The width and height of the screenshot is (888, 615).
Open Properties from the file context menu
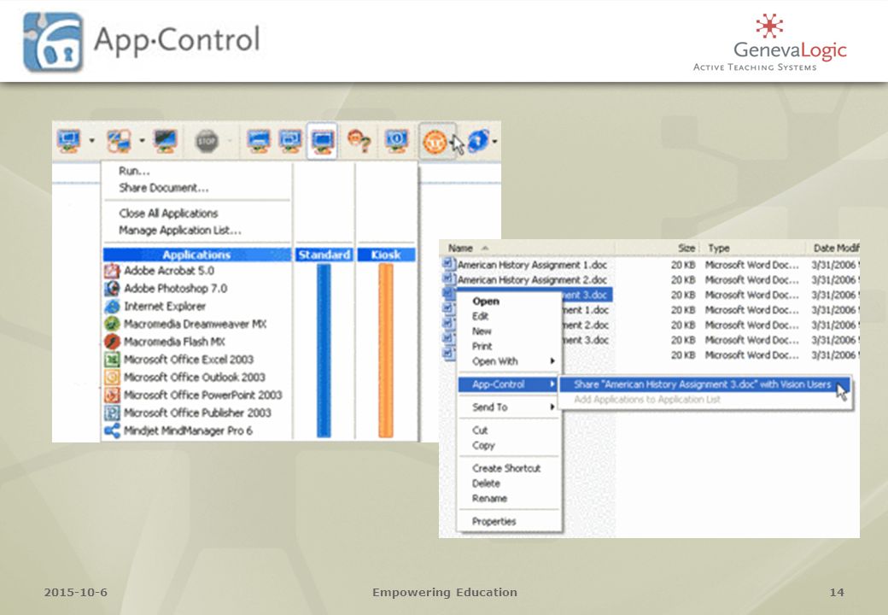point(494,522)
